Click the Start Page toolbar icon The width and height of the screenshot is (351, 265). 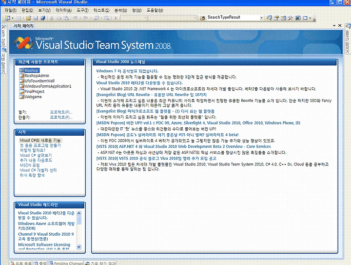point(298,18)
